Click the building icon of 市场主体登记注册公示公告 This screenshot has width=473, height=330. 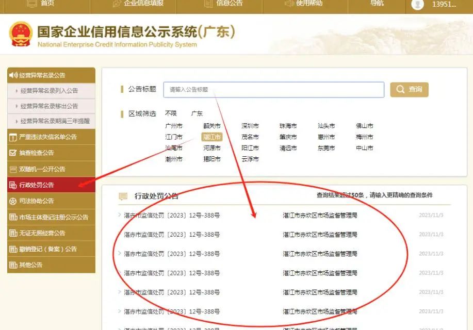[13, 217]
